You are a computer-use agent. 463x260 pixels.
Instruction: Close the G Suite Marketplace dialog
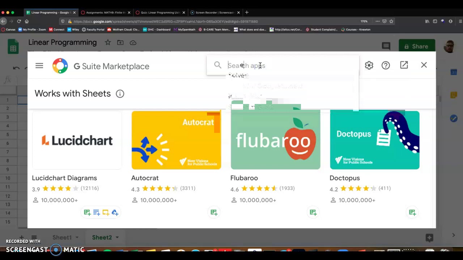coord(424,65)
